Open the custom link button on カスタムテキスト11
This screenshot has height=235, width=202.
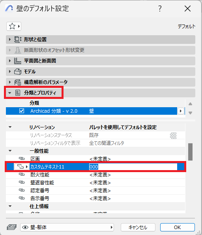coord(21,167)
